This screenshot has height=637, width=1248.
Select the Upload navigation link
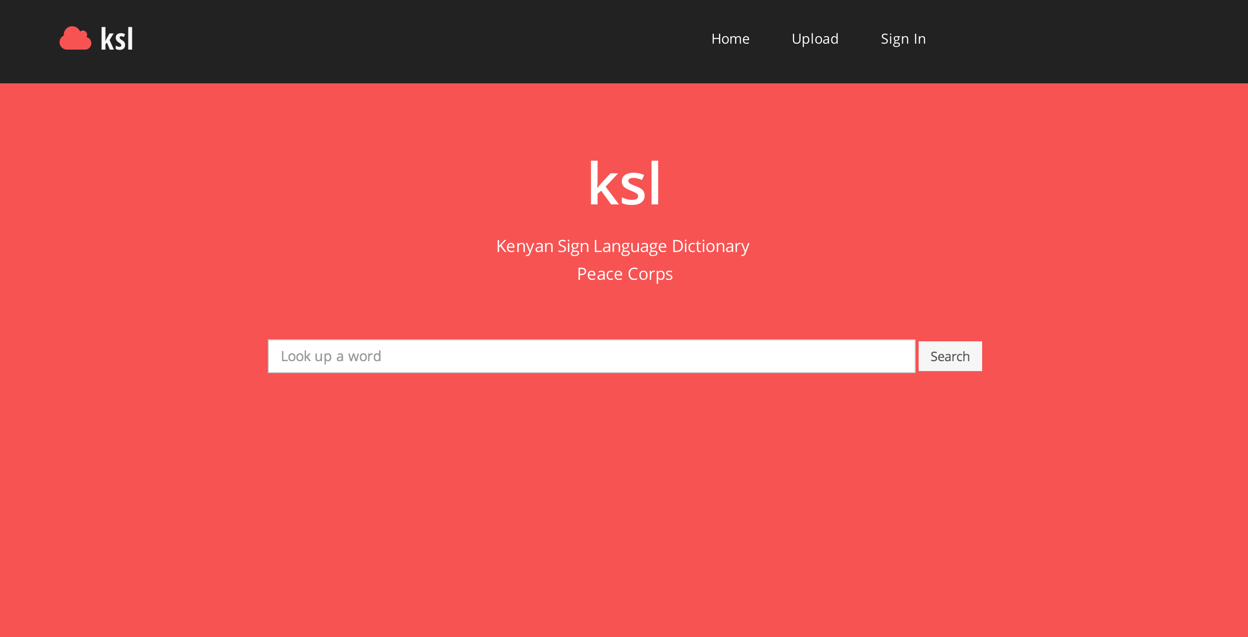(x=815, y=39)
